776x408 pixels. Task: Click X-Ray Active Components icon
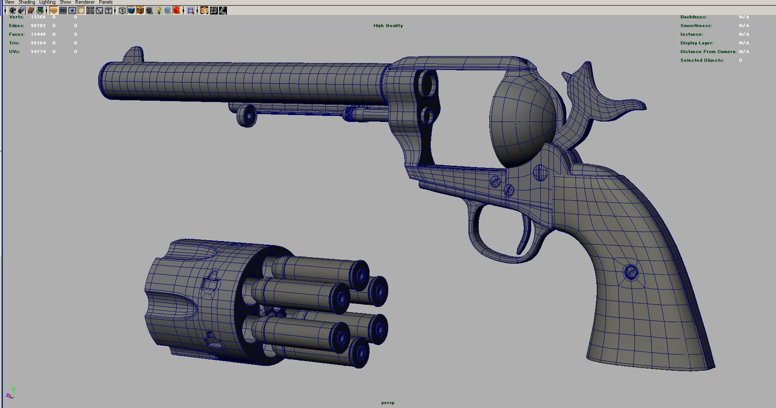tap(214, 11)
